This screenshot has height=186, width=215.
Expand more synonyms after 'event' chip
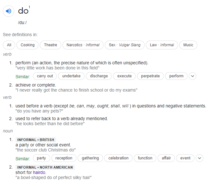pos(200,158)
